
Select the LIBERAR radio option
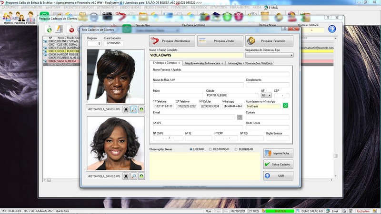[x=191, y=149]
